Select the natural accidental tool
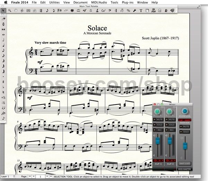This screenshot has height=181, width=208. 3,92
